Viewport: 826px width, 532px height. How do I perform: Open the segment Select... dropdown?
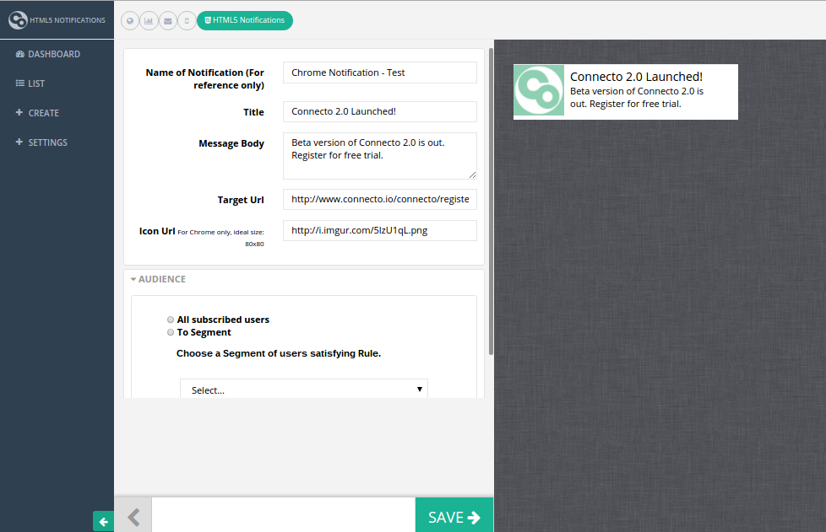pyautogui.click(x=304, y=390)
